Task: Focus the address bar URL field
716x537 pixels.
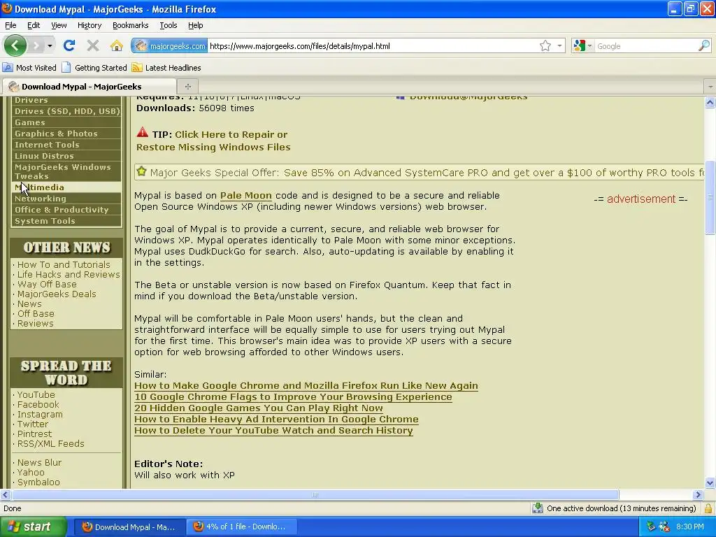Action: (372, 45)
